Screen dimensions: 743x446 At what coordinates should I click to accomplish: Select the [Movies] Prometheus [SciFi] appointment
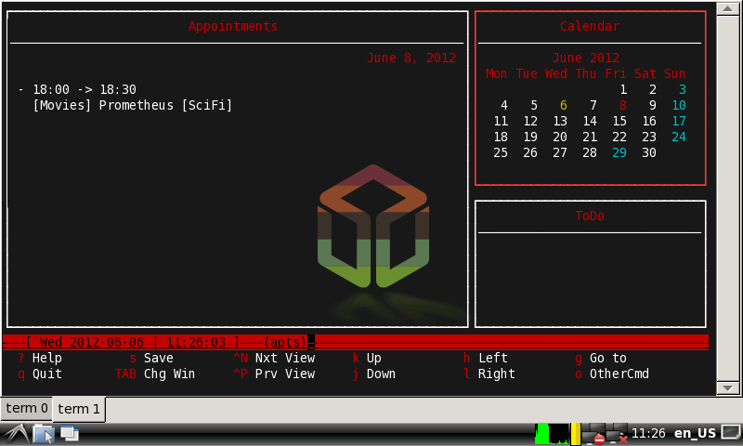click(x=132, y=105)
